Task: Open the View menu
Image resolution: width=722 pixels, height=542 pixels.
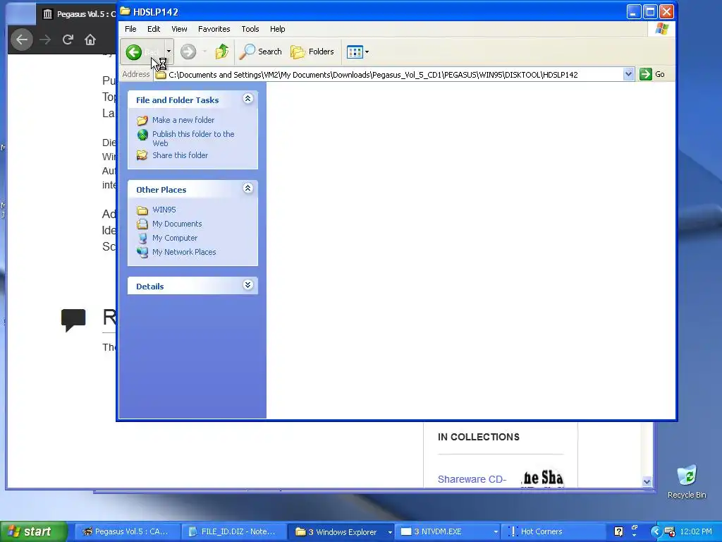Action: pyautogui.click(x=179, y=28)
